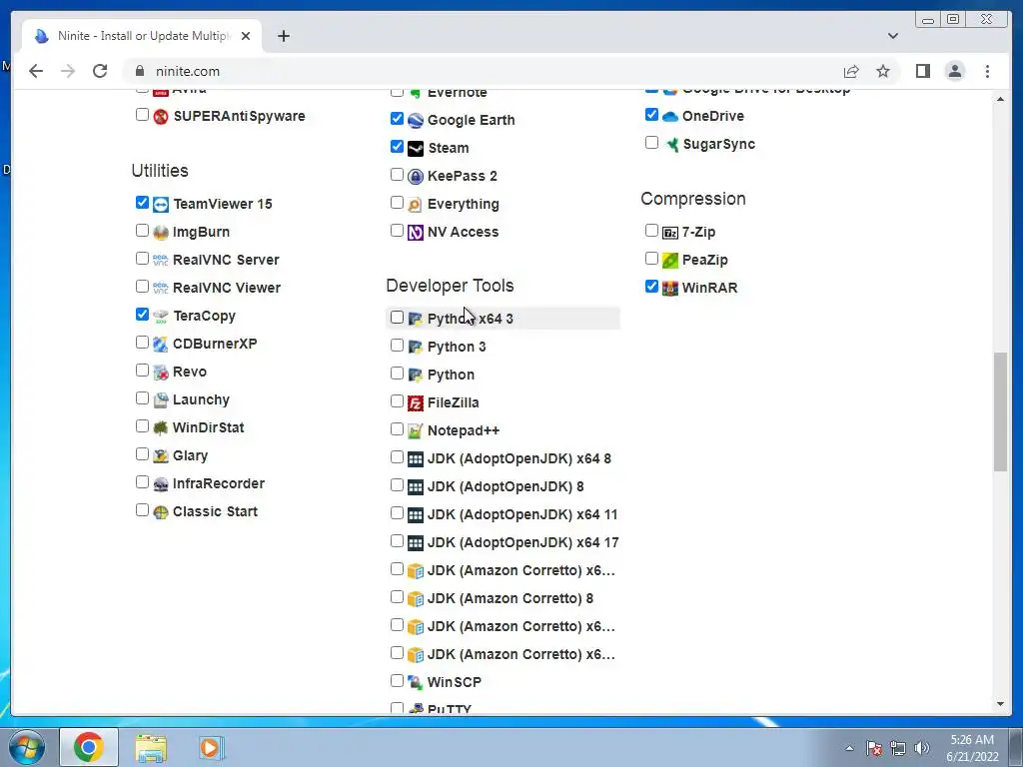Click the page vertical scrollbar thumb
This screenshot has width=1023, height=767.
pyautogui.click(x=1000, y=411)
